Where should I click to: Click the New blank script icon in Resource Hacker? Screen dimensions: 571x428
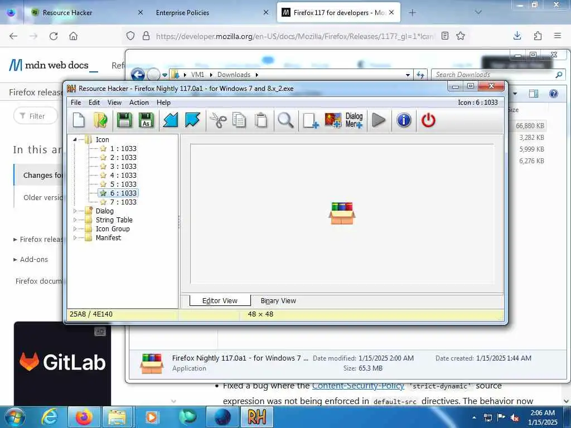click(79, 120)
